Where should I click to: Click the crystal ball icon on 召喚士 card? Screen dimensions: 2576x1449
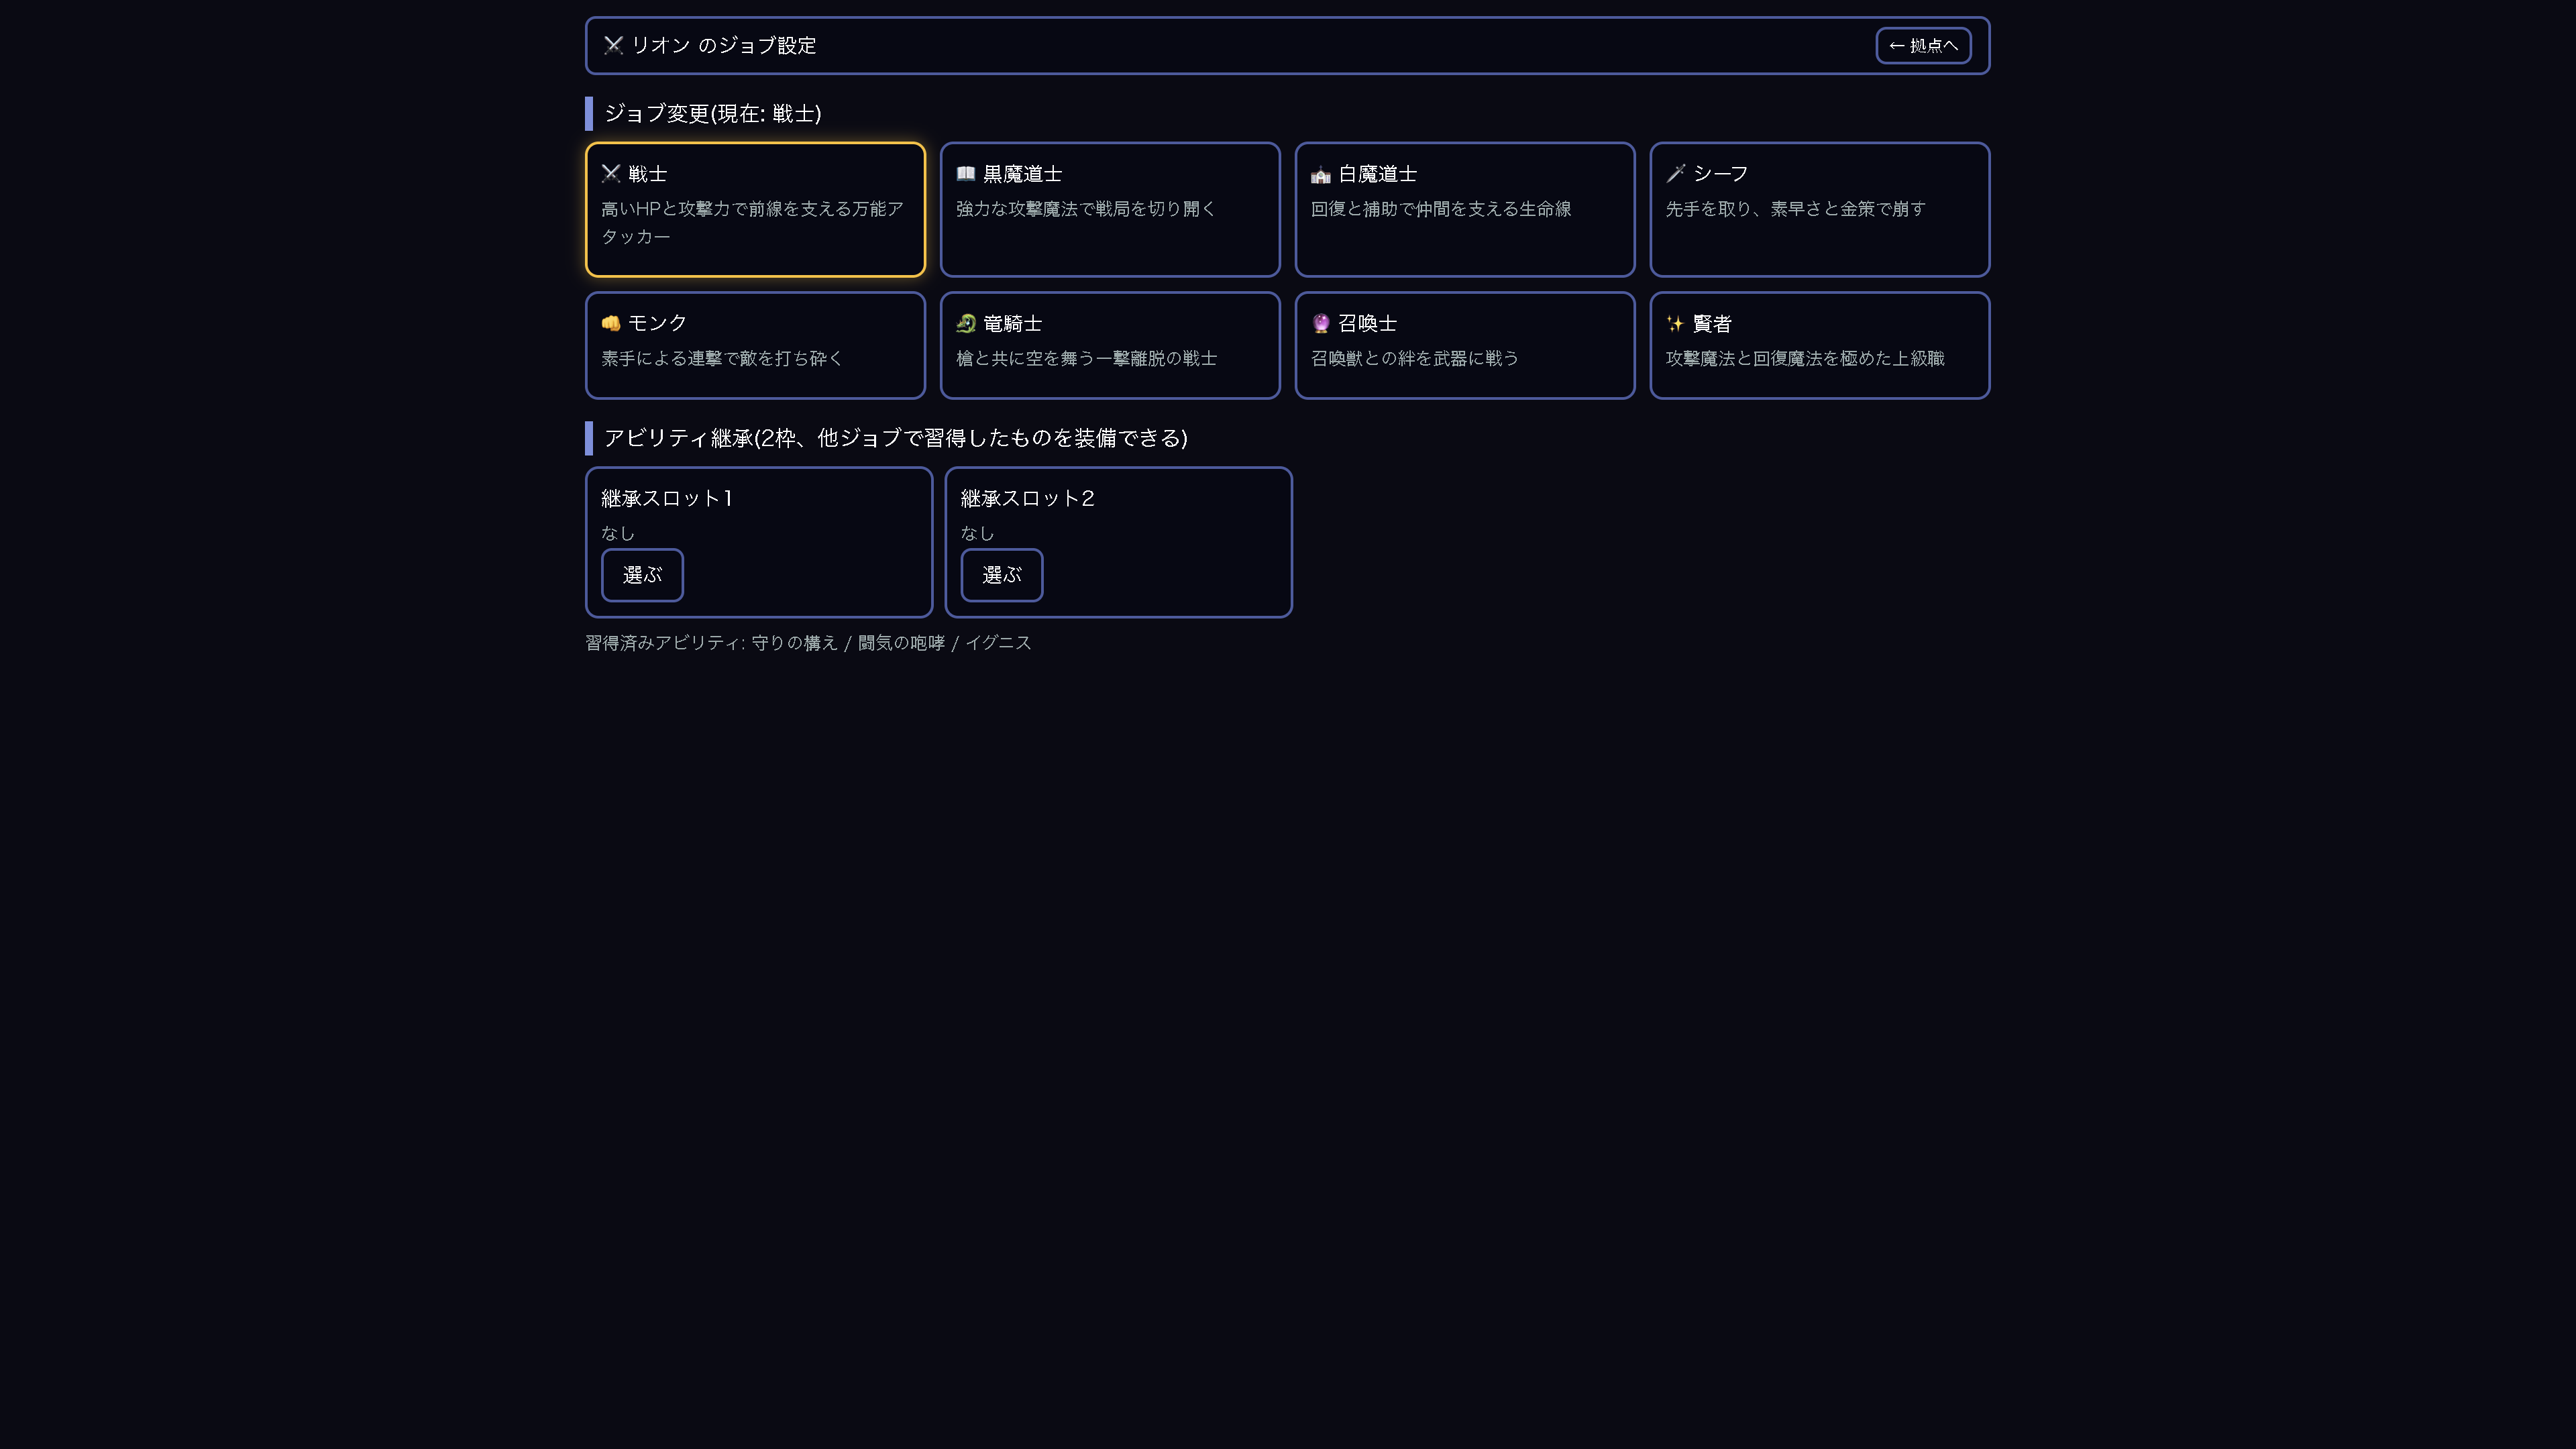coord(1321,323)
